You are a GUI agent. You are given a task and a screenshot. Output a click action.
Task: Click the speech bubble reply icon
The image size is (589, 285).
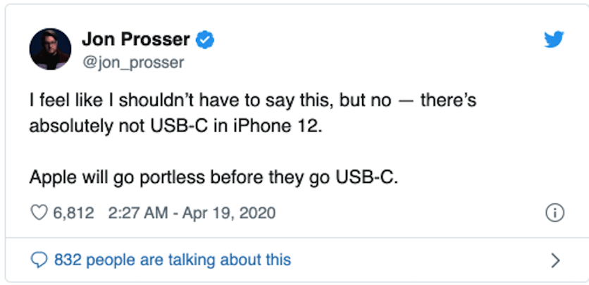click(x=39, y=260)
